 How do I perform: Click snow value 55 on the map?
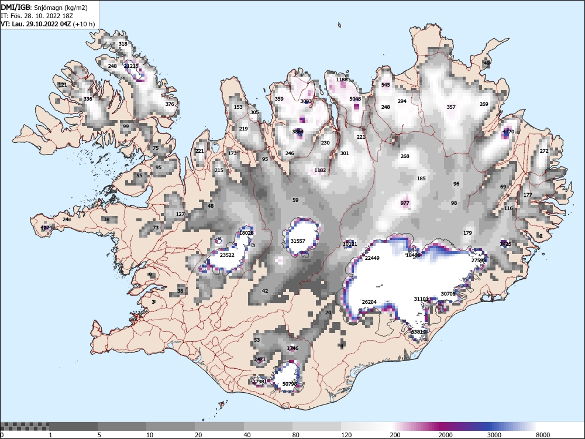pos(139,176)
